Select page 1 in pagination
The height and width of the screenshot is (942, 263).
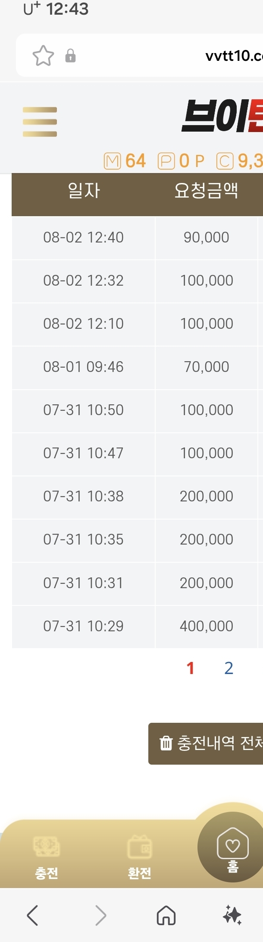coord(190,668)
